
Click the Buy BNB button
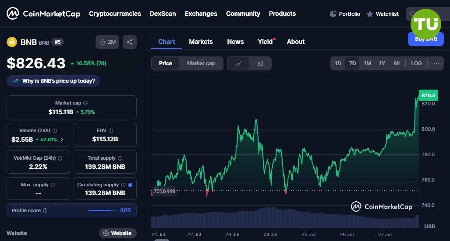425,38
